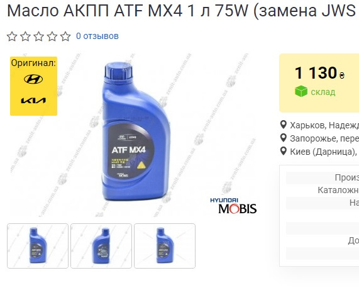Open the main ATF MX4 bottle image
The width and height of the screenshot is (359, 290).
point(136,131)
